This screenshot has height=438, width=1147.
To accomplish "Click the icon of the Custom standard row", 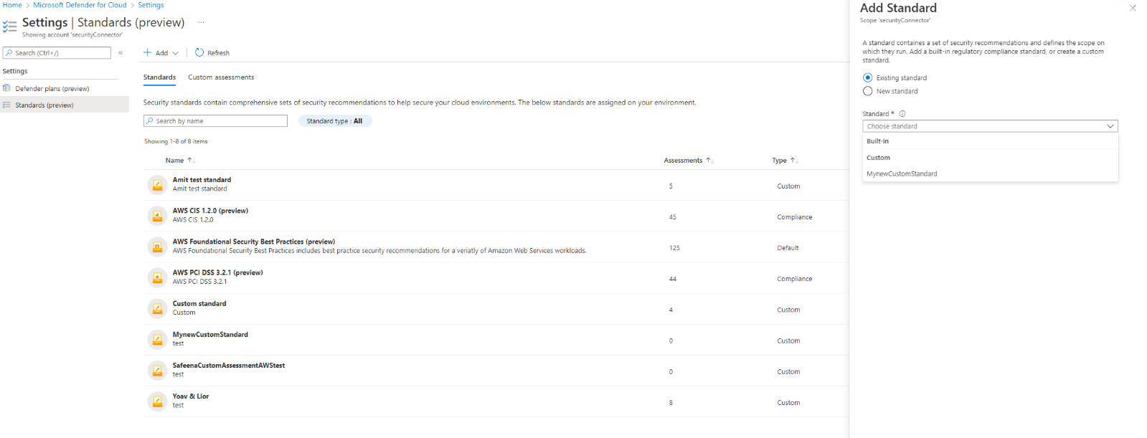I will coord(157,308).
